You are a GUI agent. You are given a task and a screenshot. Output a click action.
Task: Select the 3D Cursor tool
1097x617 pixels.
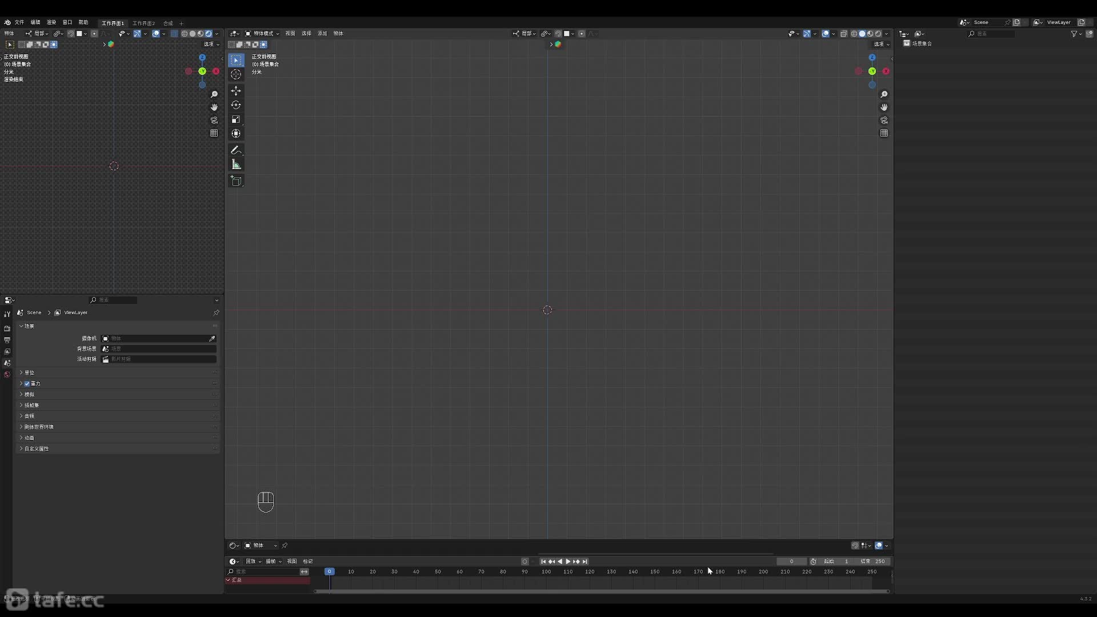point(236,74)
